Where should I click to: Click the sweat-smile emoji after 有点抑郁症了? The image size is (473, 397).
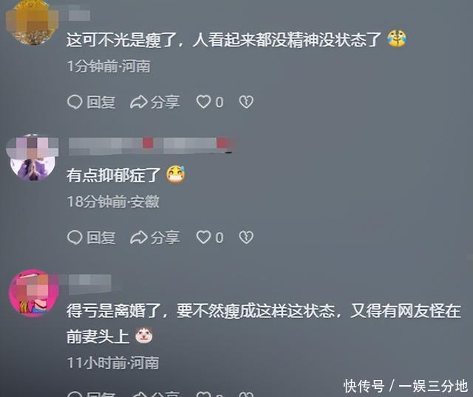tap(176, 175)
